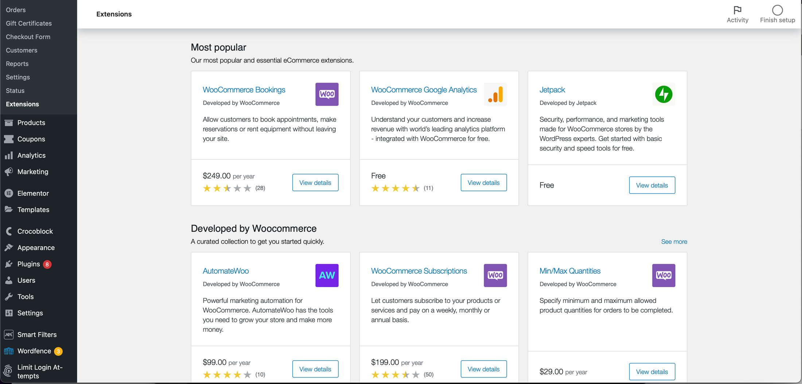Open the Checkout Form submenu item
Screen dimensions: 802x384
28,37
